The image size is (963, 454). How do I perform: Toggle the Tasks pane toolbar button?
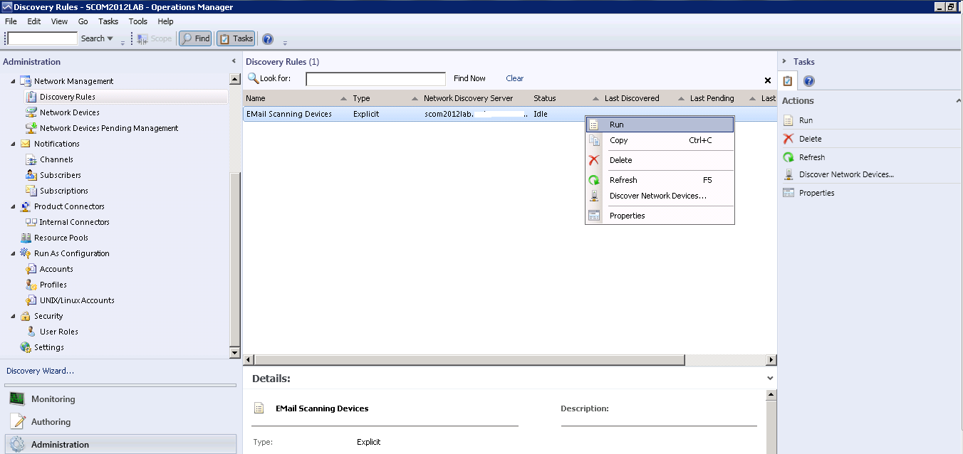coord(235,38)
